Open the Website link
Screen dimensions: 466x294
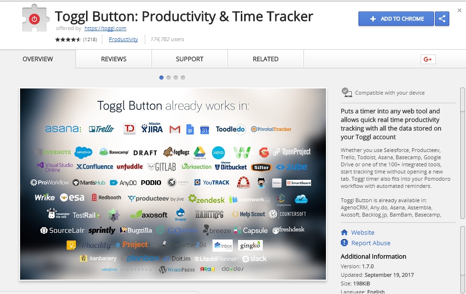pyautogui.click(x=363, y=232)
